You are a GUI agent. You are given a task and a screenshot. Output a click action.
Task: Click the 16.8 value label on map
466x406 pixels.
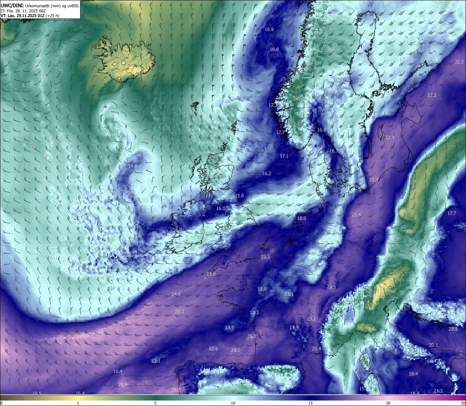[274, 50]
